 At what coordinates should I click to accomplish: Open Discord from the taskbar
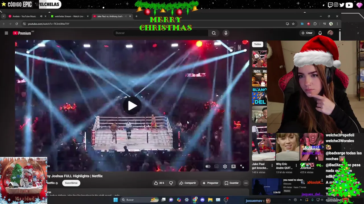point(202,200)
